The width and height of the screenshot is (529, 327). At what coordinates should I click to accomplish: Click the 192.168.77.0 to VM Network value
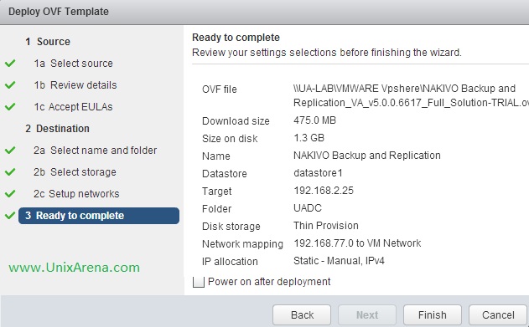click(x=357, y=243)
